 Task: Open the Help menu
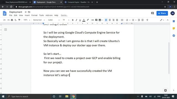[x=56, y=15]
